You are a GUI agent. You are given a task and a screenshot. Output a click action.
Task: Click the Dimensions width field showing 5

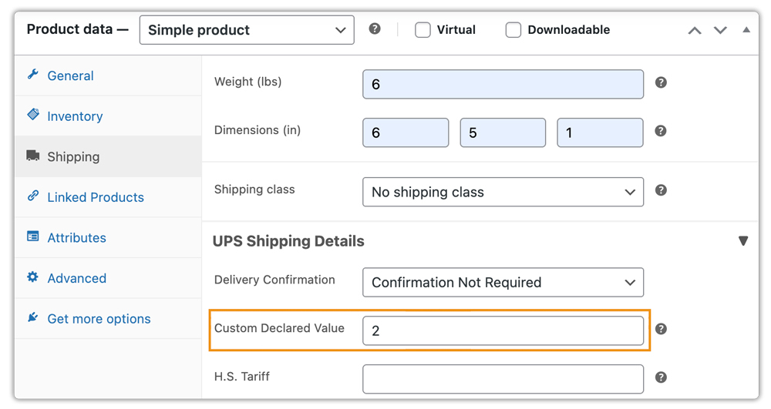[x=503, y=132]
